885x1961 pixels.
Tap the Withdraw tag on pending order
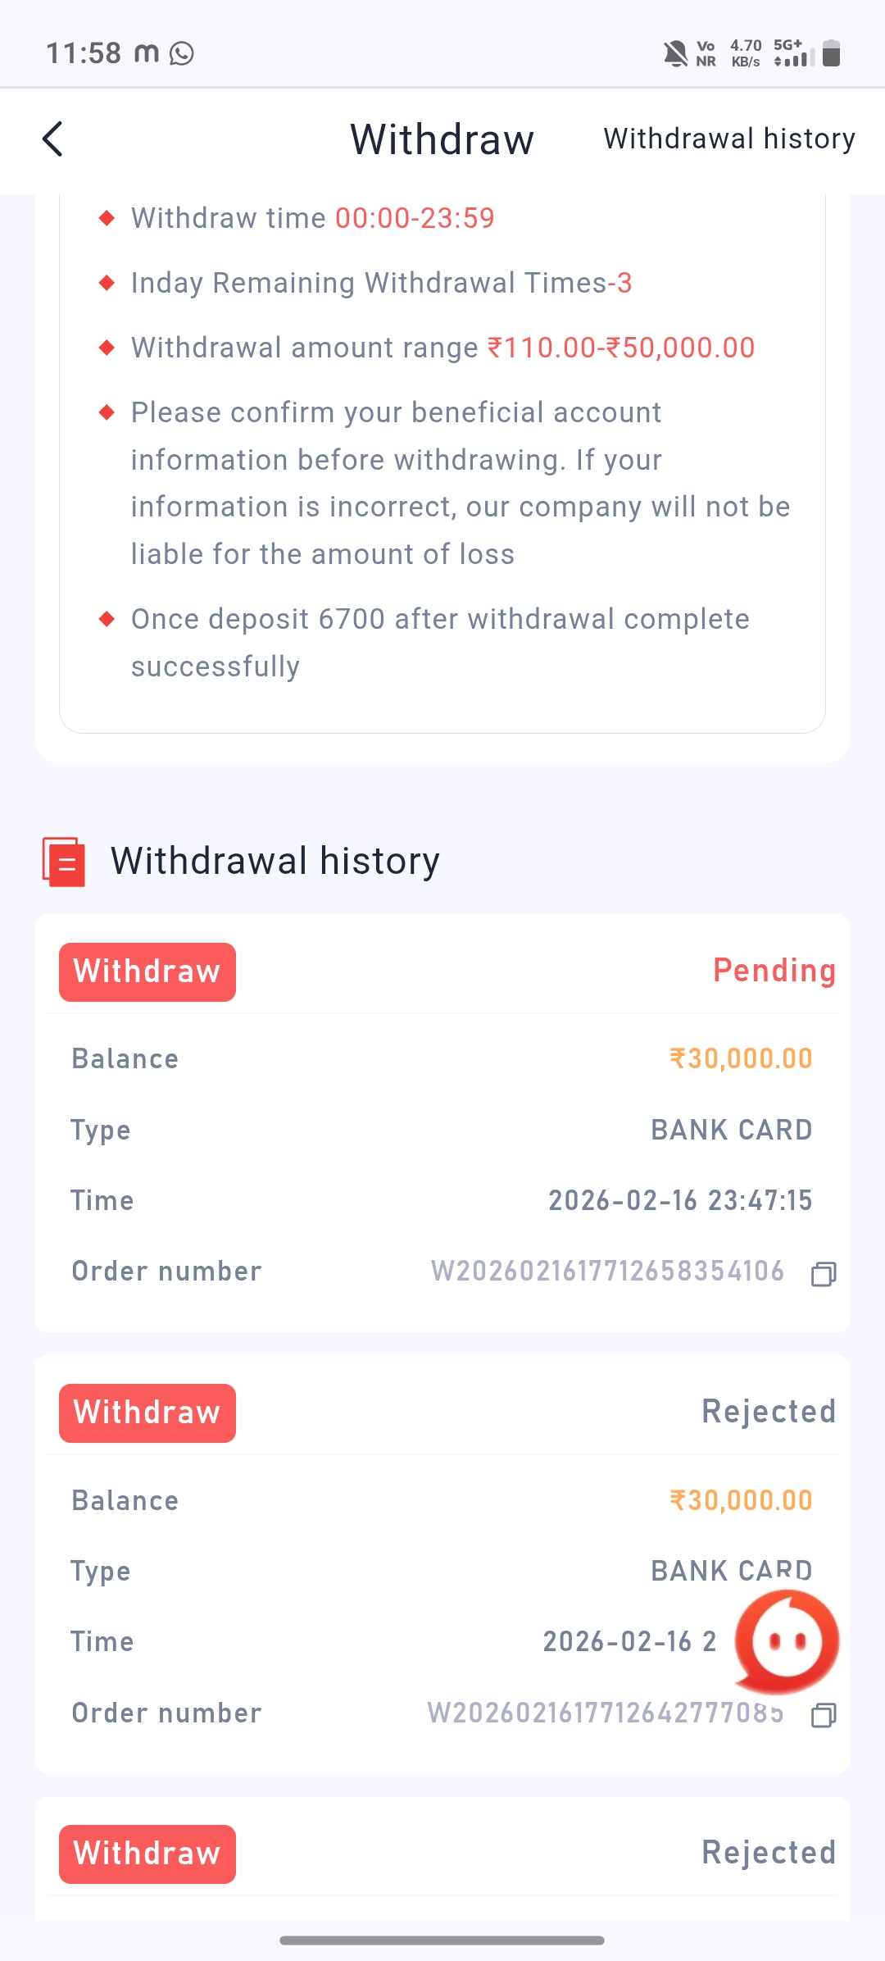point(147,971)
